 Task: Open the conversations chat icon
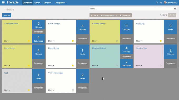tap(161, 3)
